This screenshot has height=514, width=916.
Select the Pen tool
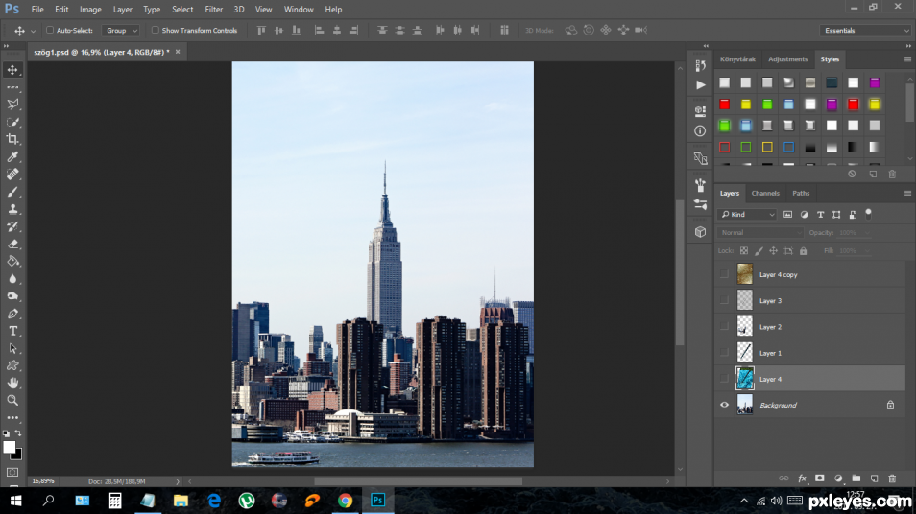[x=12, y=314]
